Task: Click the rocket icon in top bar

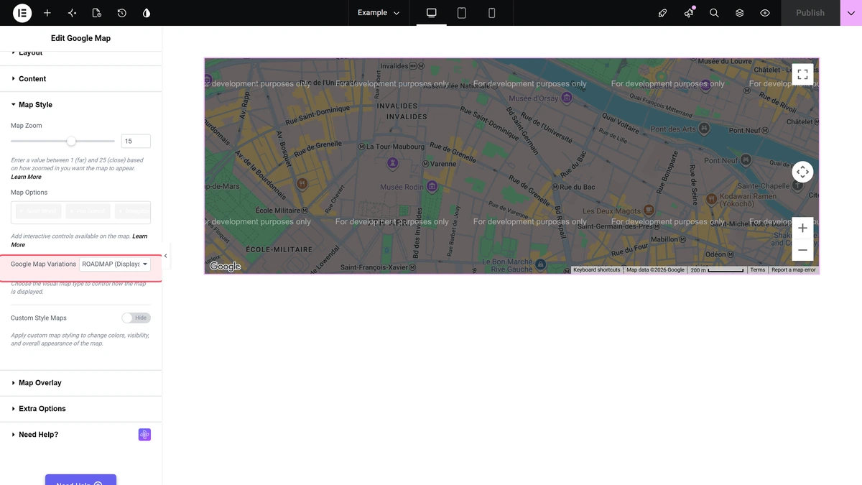Action: click(663, 13)
